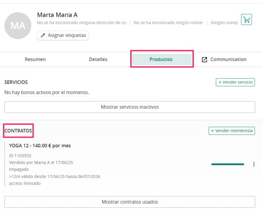Open the YOGA 12 - 140.00 € contract title
Image resolution: width=262 pixels, height=214 pixels.
pos(40,146)
